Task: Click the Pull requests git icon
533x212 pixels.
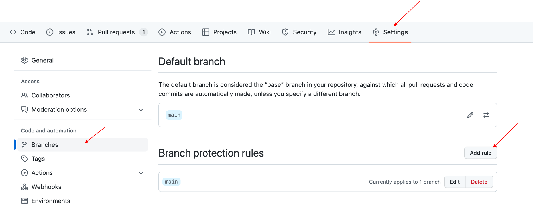Action: coord(90,32)
